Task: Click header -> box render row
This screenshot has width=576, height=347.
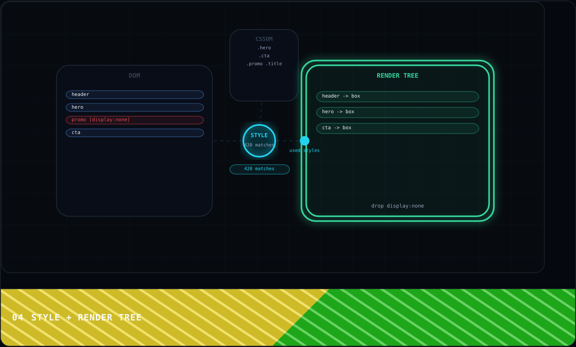Action: coord(397,97)
